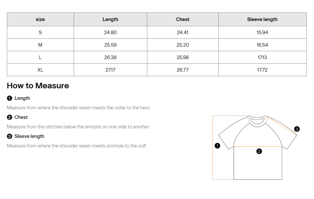The image size is (314, 199).
Task: Click the size S row label
Action: click(x=40, y=33)
